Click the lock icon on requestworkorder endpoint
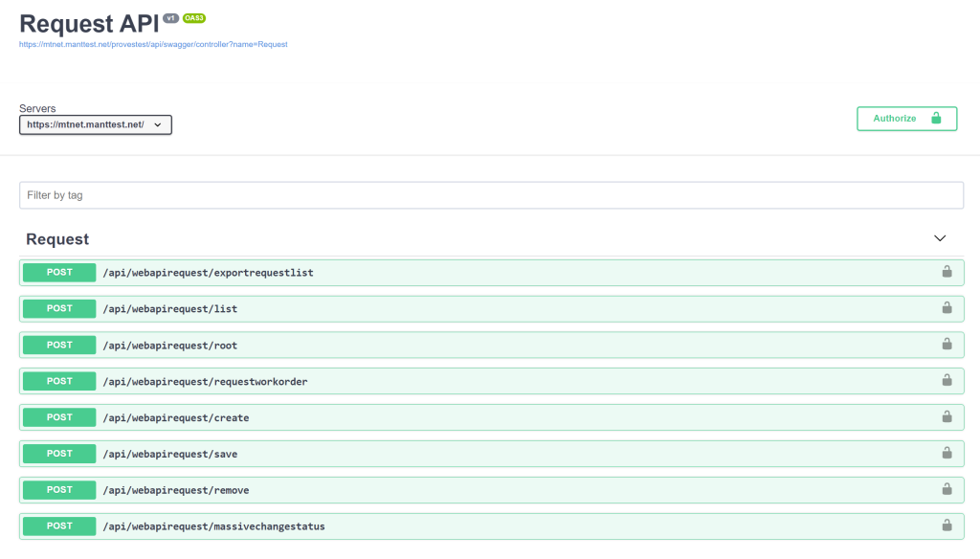Image resolution: width=980 pixels, height=559 pixels. click(947, 380)
